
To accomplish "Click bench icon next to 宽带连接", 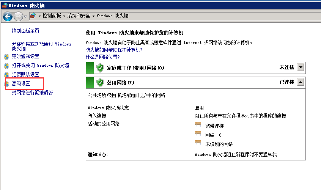I will pos(198,124).
